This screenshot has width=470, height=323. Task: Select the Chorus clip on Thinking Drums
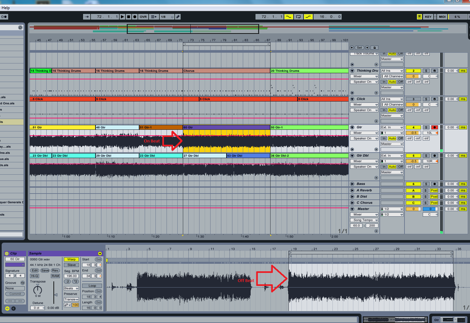pos(227,71)
